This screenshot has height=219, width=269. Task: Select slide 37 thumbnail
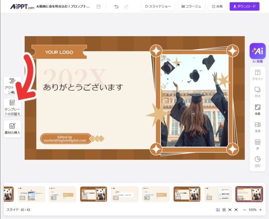[x=93, y=194]
